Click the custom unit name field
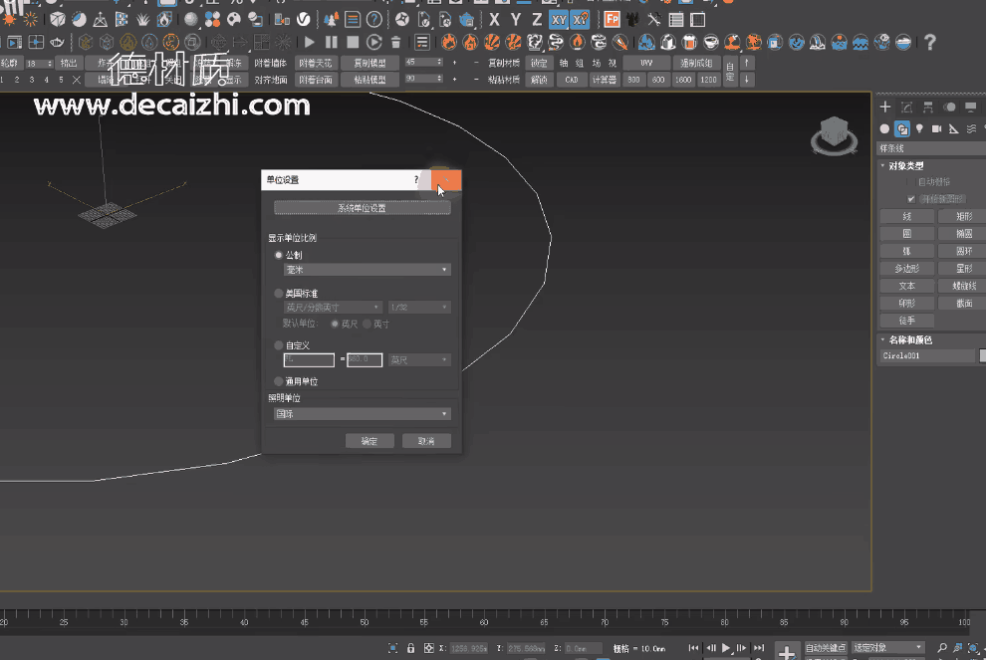 click(309, 359)
